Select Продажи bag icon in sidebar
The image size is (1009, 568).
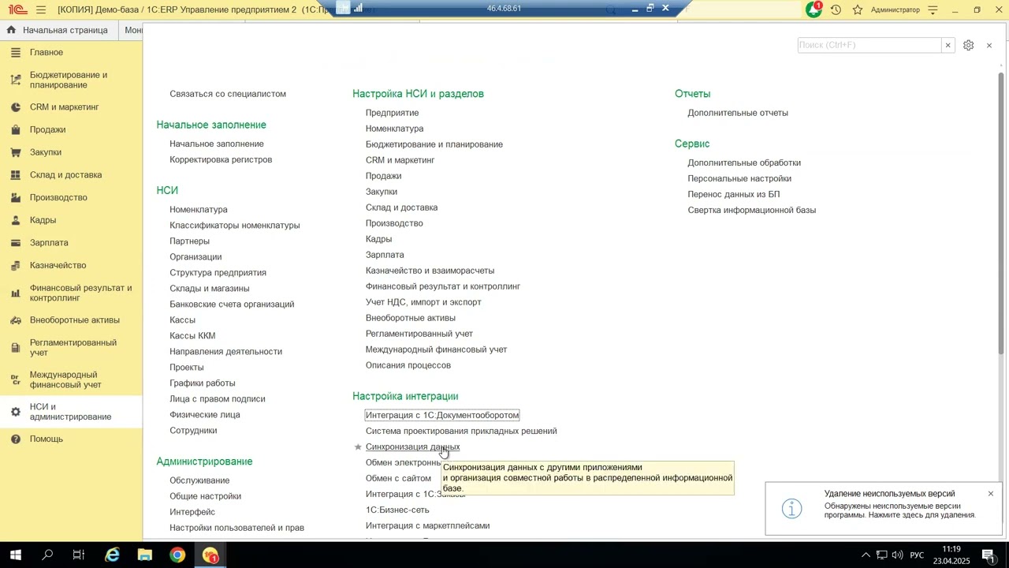tap(15, 129)
